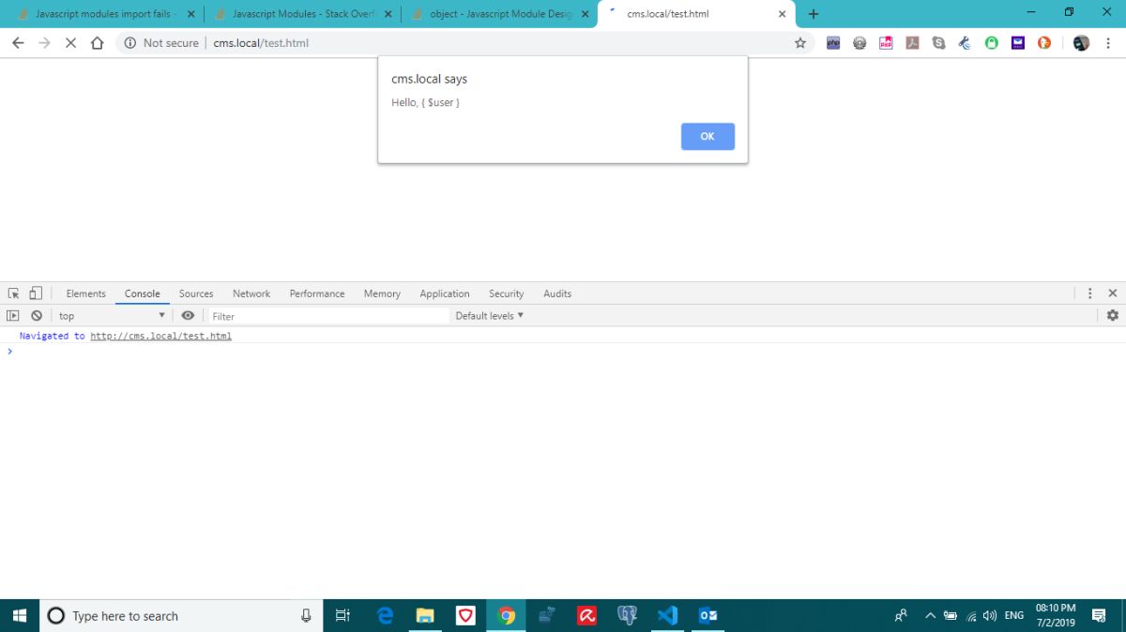Stop loading the page
The height and width of the screenshot is (632, 1126).
point(70,43)
